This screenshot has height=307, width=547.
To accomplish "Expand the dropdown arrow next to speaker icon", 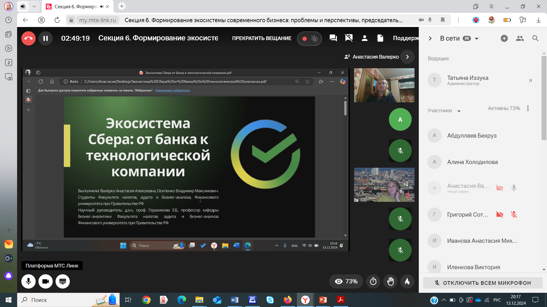I will (34, 6).
